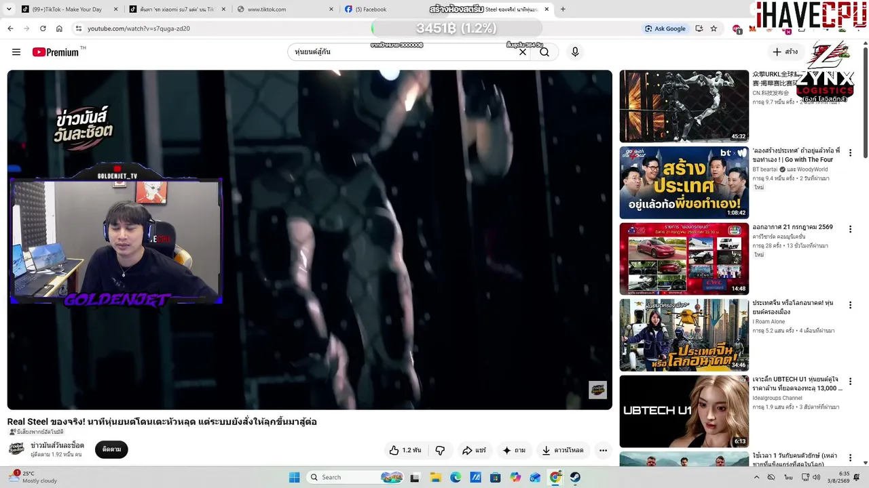869x488 pixels.
Task: Click the main video player area
Action: coord(310,240)
